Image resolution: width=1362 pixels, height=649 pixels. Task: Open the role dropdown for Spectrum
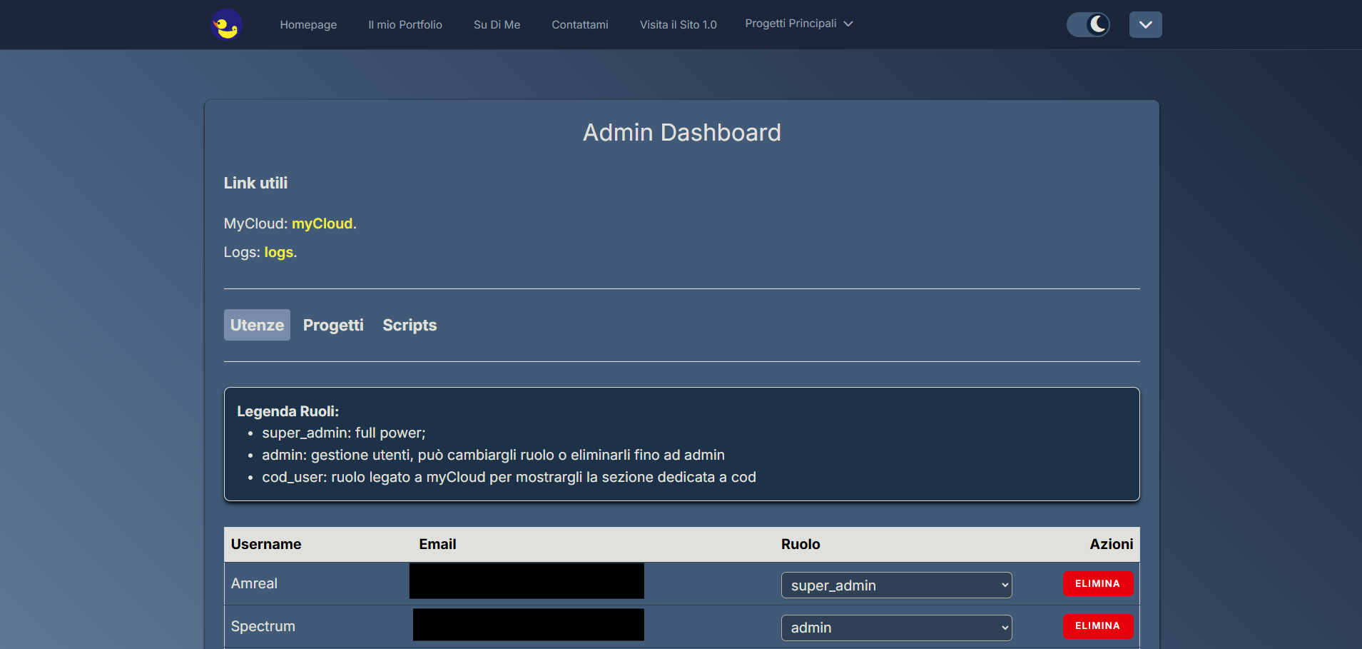(896, 628)
